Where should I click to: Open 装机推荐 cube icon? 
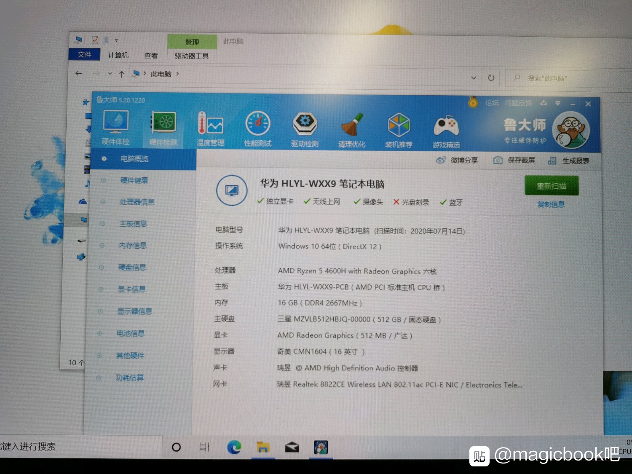[x=399, y=130]
